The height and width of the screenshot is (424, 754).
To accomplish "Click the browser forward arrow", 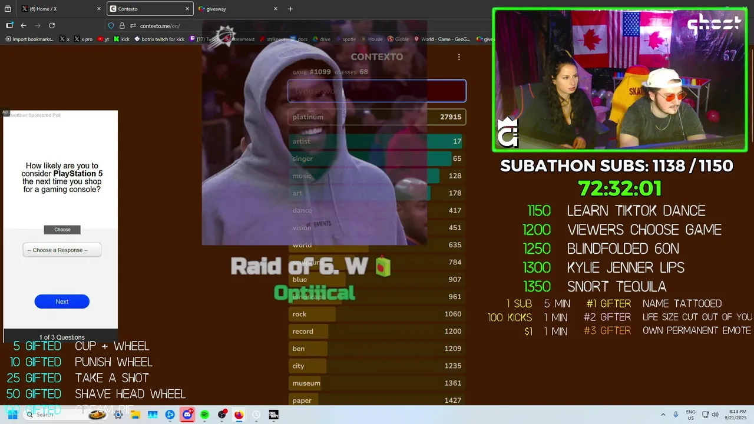I will (38, 25).
